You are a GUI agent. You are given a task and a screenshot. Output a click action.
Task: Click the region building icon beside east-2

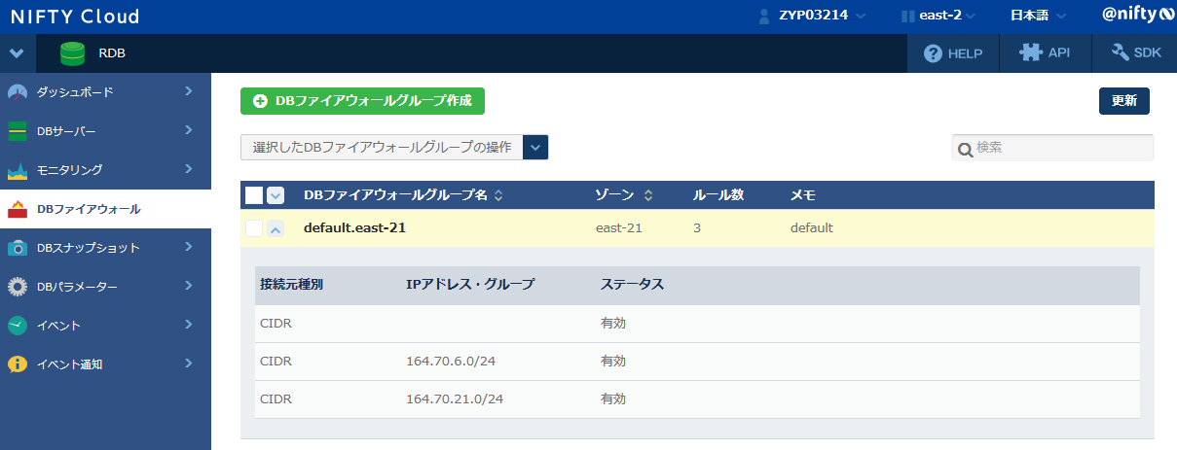pyautogui.click(x=907, y=16)
